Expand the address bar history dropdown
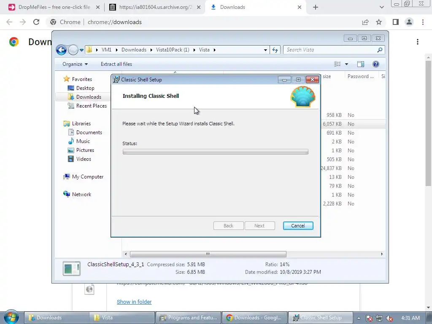 pos(265,50)
